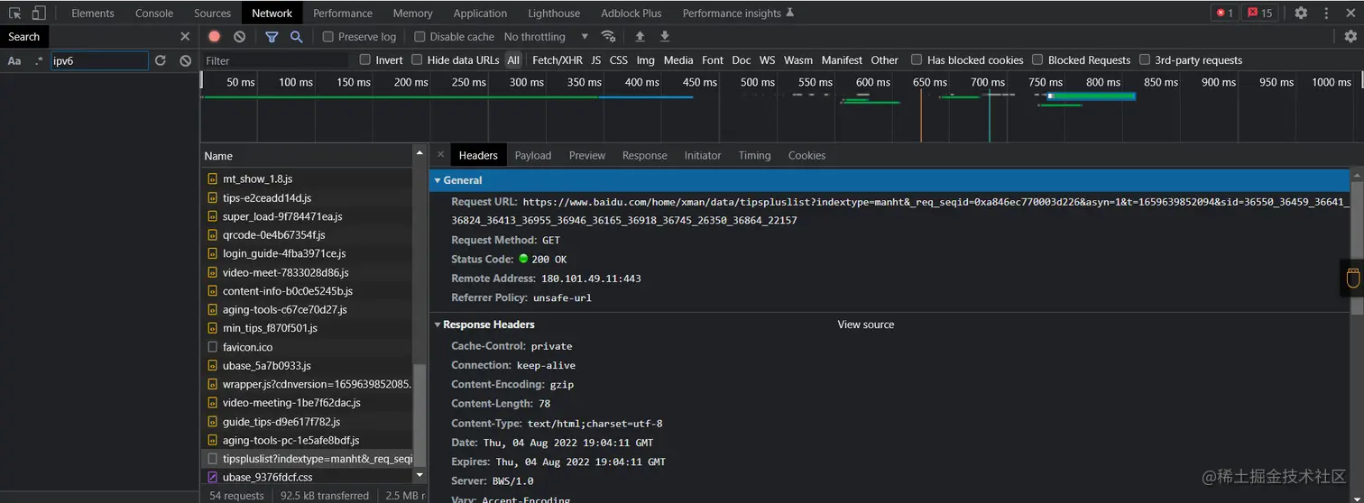This screenshot has height=503, width=1364.
Task: Toggle regular expression button in search
Action: [39, 60]
